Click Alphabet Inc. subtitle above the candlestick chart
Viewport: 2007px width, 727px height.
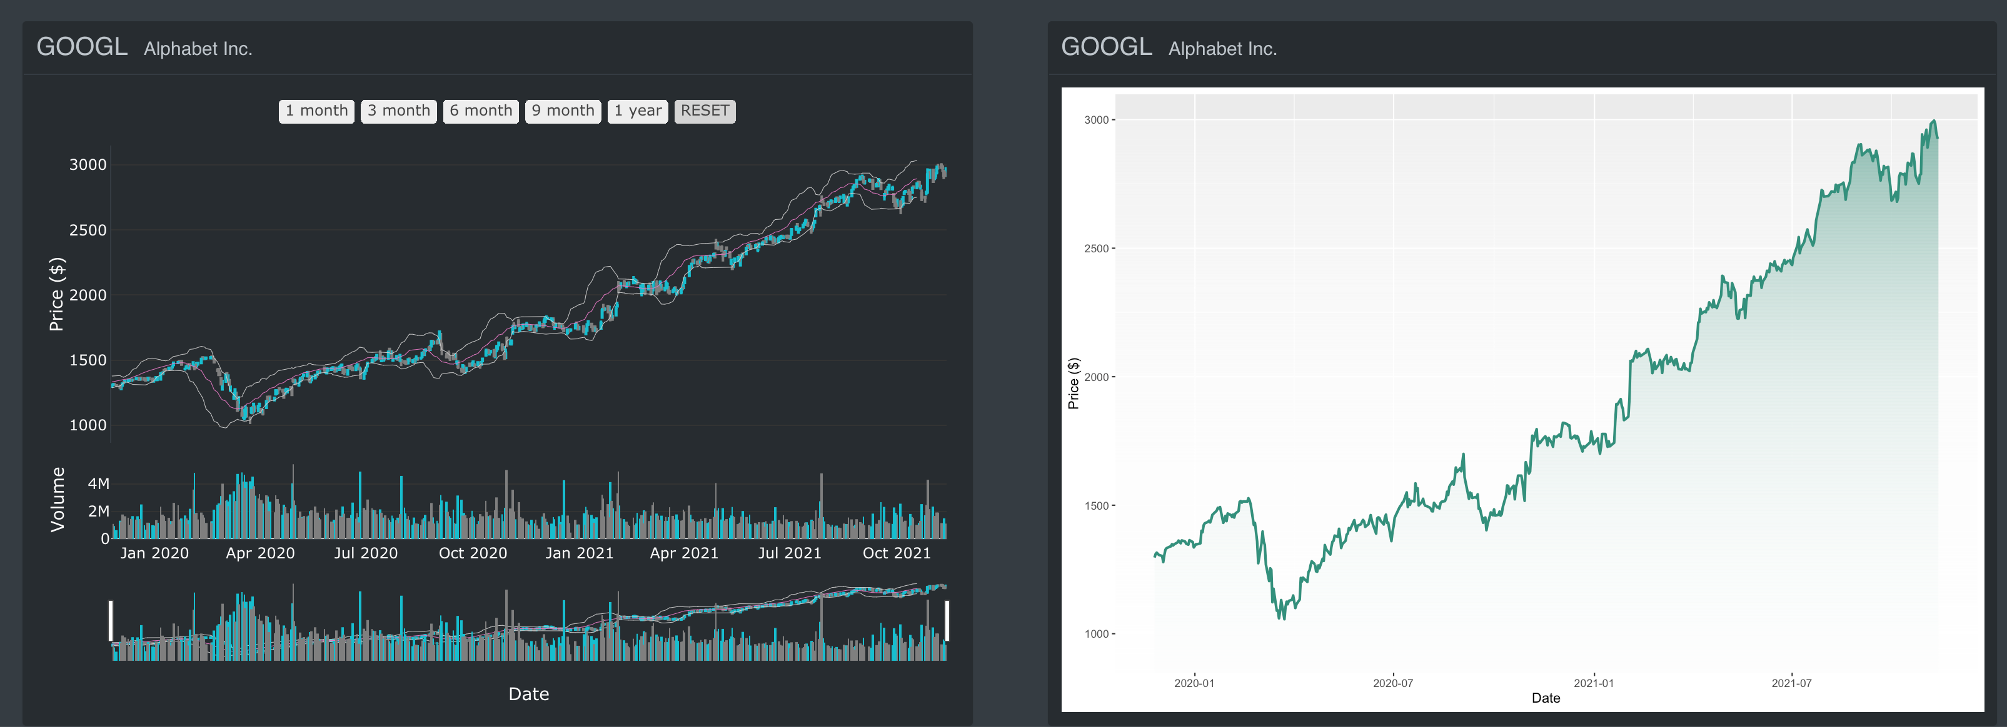tap(198, 48)
